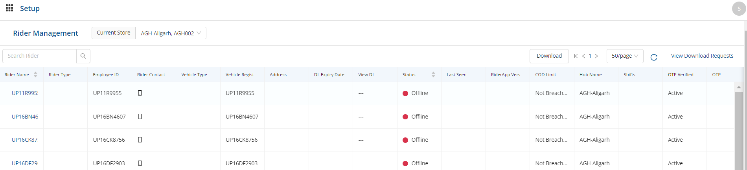
Task: Sort table by Rider Name
Action: pos(35,75)
